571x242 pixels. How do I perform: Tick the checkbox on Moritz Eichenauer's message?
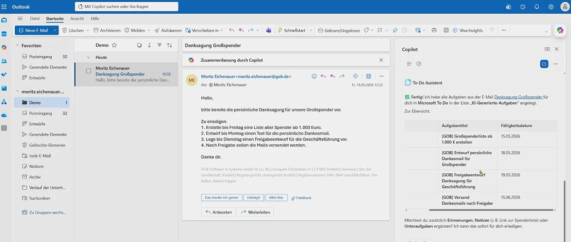pyautogui.click(x=88, y=71)
